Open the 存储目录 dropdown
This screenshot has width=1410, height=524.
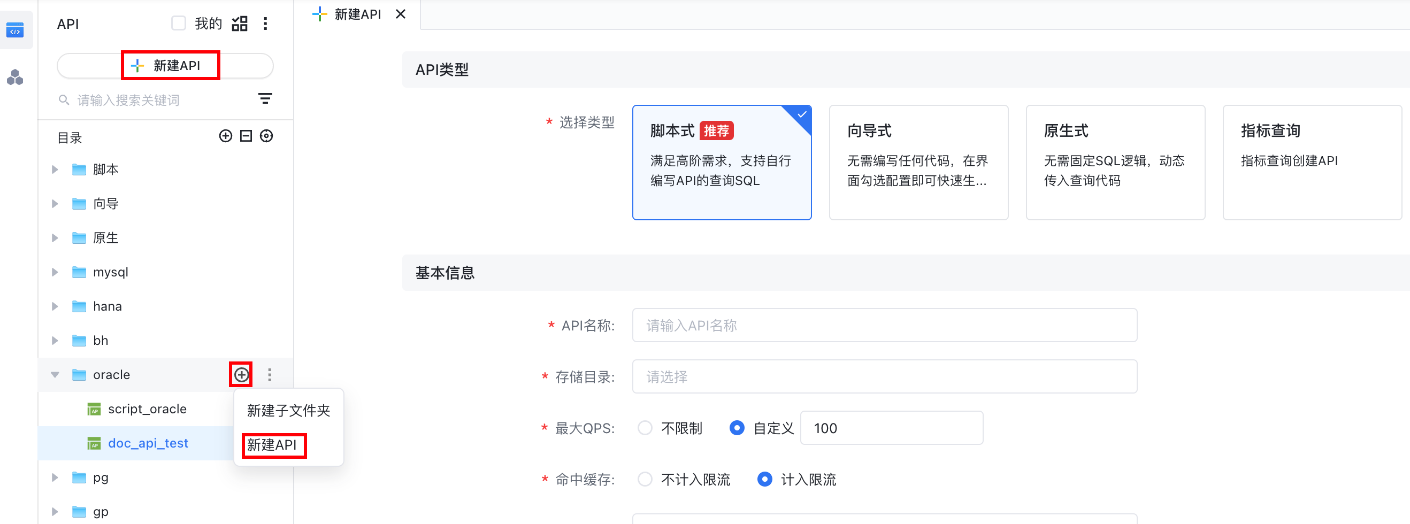pos(884,376)
